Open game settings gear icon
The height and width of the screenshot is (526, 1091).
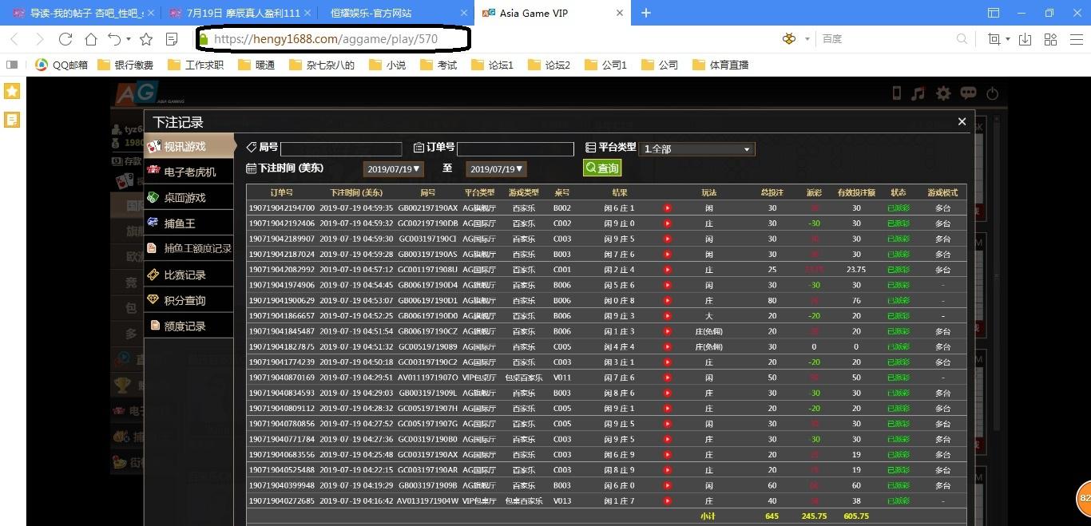click(x=943, y=93)
